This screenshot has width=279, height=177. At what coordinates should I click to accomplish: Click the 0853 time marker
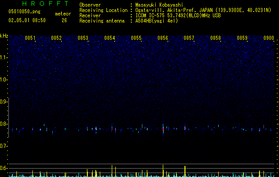pyautogui.click(x=83, y=38)
